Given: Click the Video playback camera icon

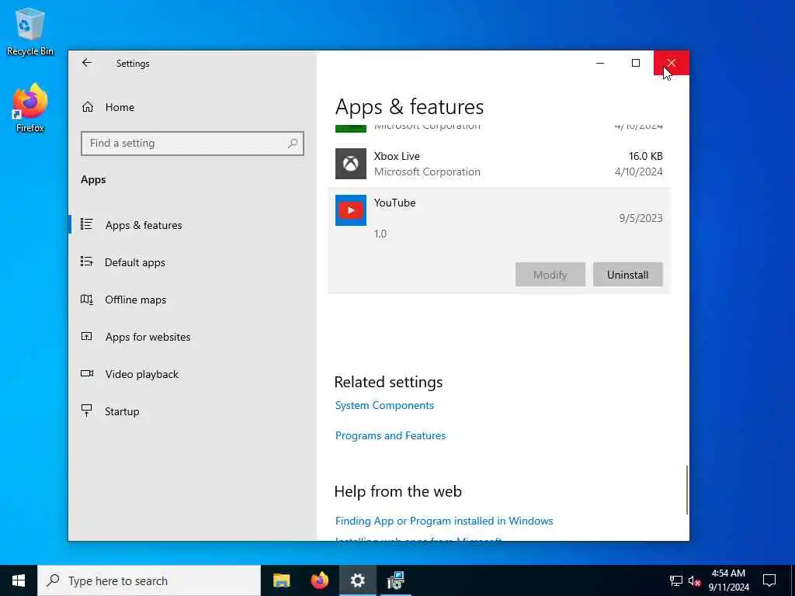Looking at the screenshot, I should [87, 373].
